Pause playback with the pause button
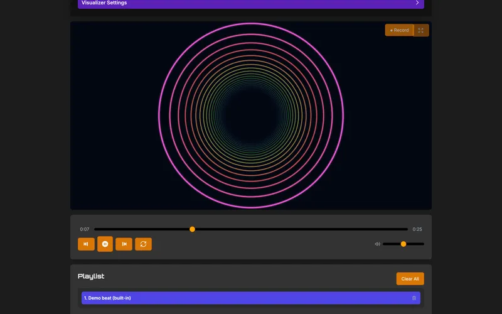The height and width of the screenshot is (314, 502). [105, 244]
